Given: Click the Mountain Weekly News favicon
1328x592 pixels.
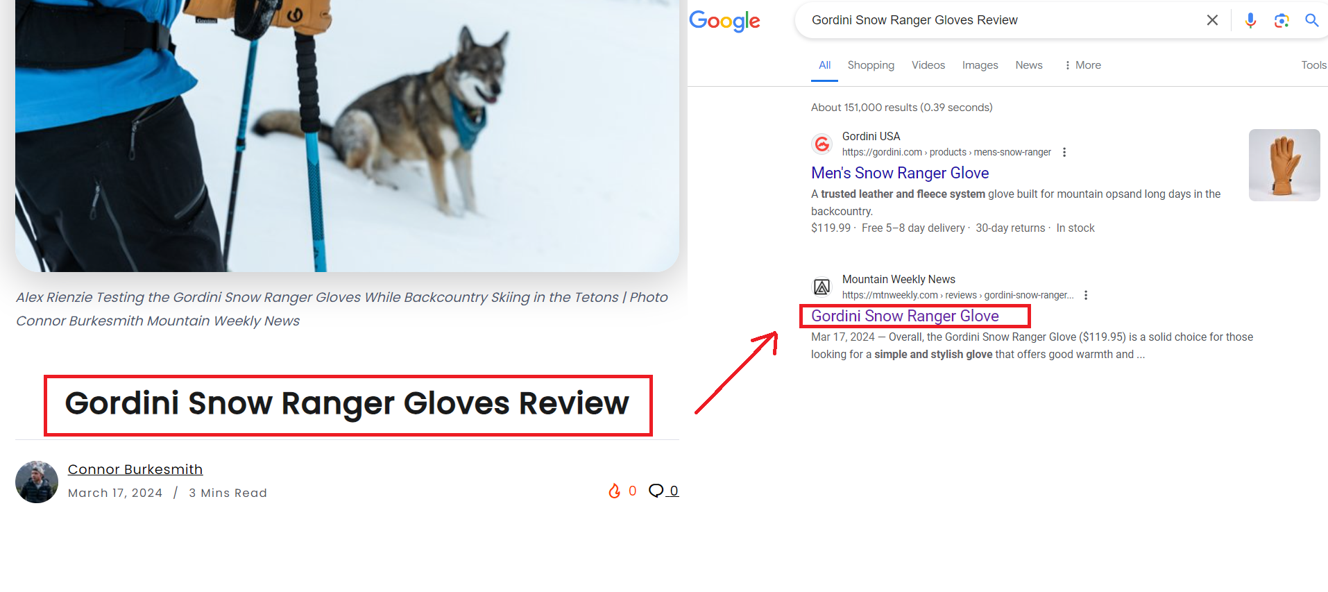Looking at the screenshot, I should [822, 287].
